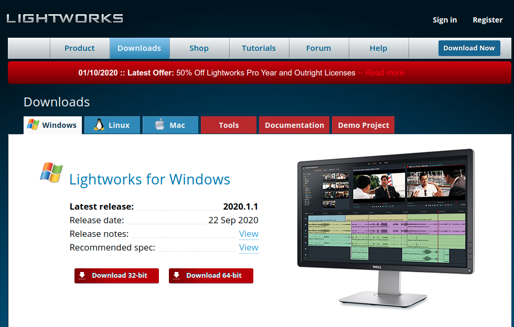This screenshot has width=514, height=327.
Task: Click the 50% Off Latest Offer banner text
Action: [x=217, y=73]
